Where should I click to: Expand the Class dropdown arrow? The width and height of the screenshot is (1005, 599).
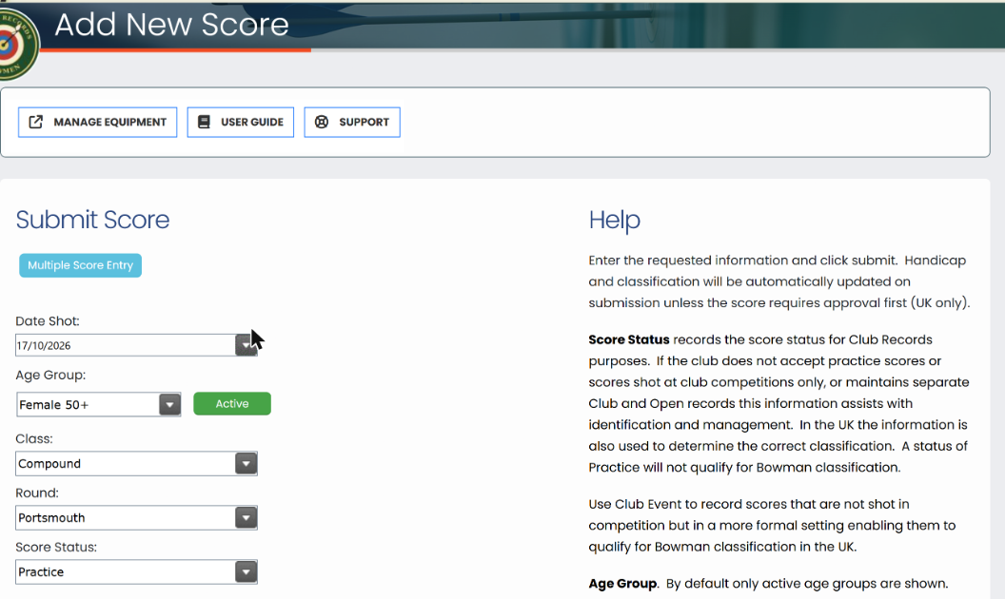[246, 463]
